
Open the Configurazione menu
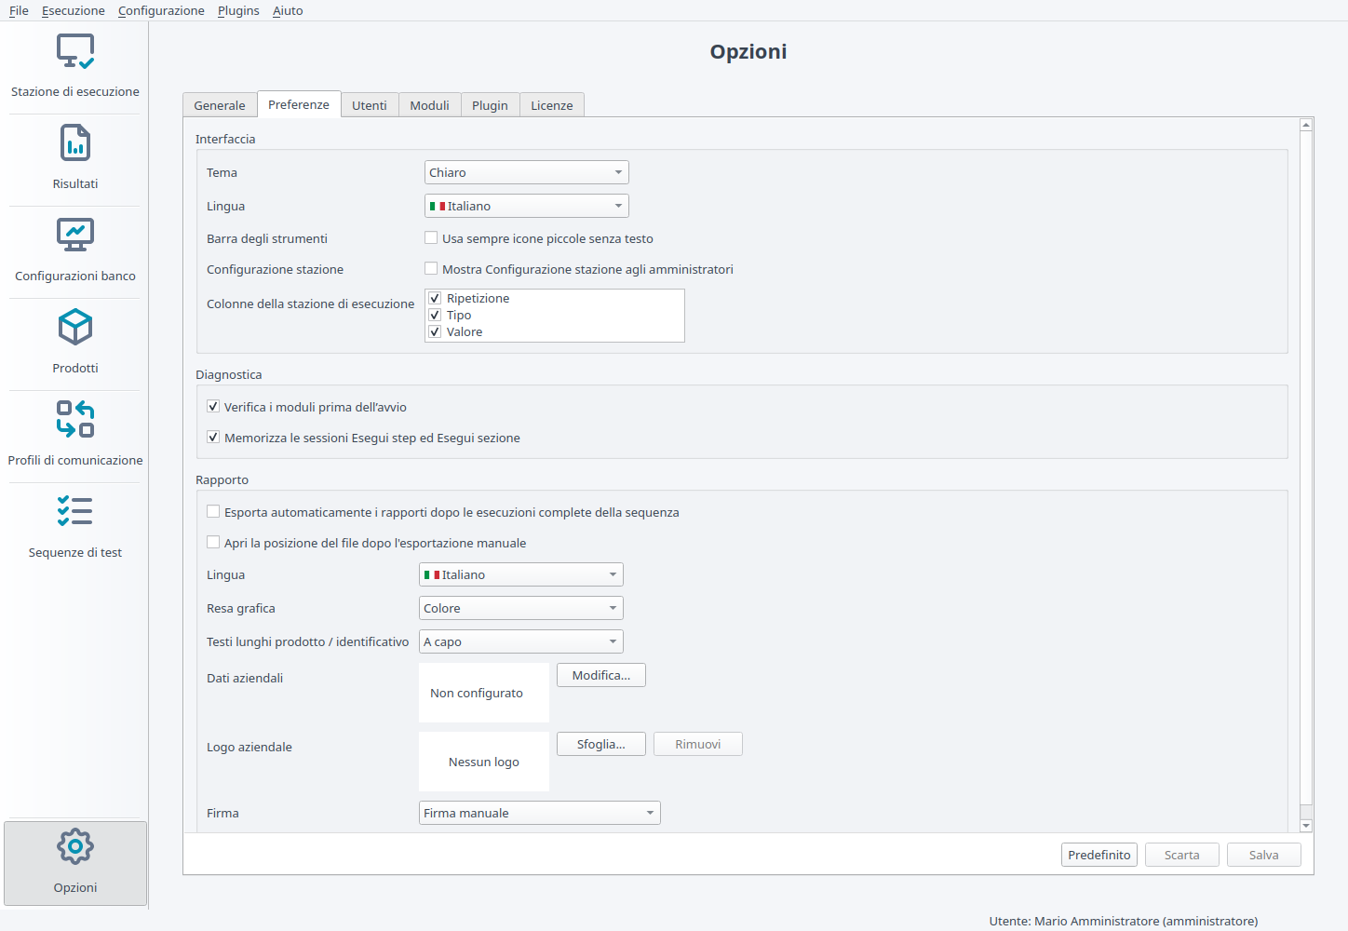[161, 10]
